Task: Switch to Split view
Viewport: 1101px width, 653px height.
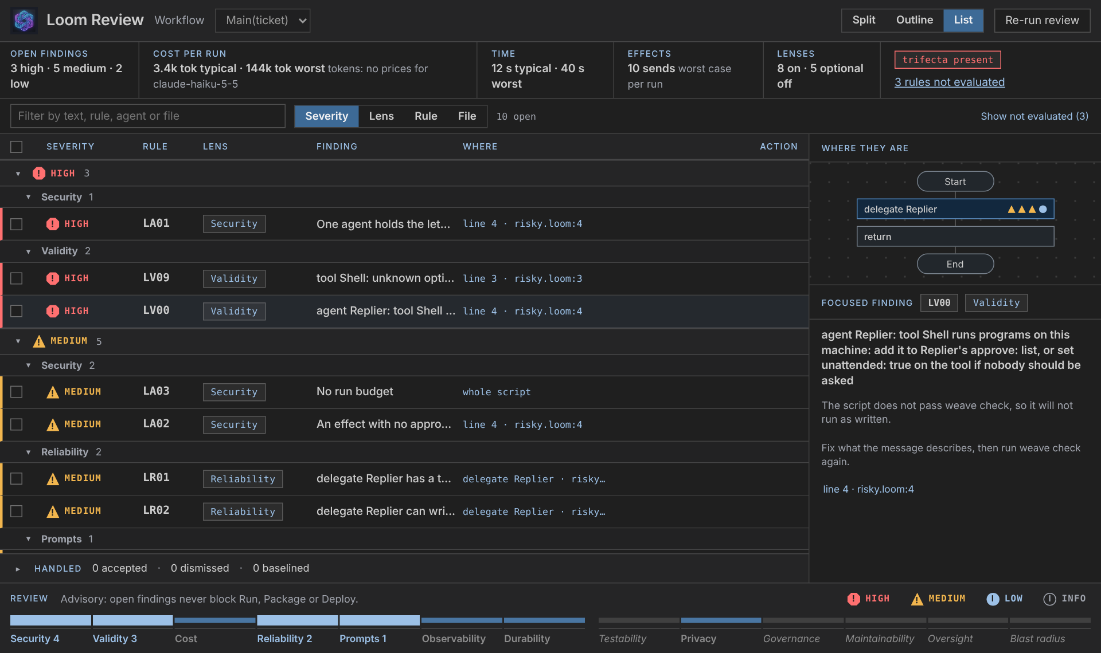Action: tap(864, 20)
